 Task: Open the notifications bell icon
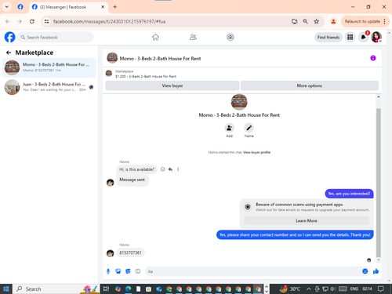tap(363, 37)
